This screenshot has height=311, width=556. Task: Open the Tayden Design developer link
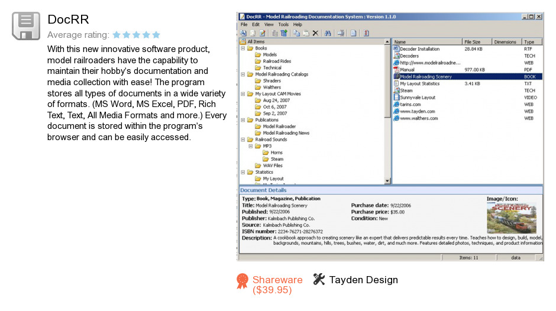pos(363,280)
